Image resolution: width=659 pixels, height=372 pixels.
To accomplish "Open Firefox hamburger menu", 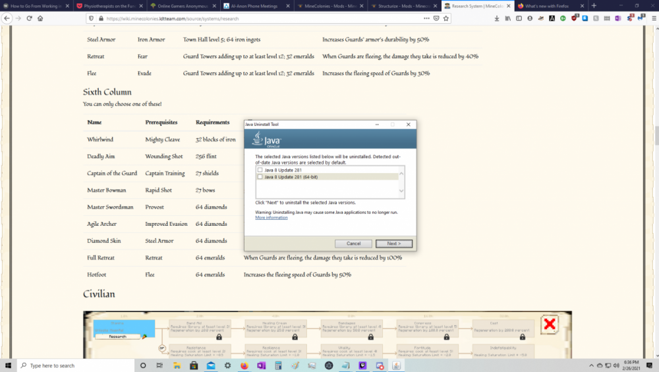I will 651,18.
